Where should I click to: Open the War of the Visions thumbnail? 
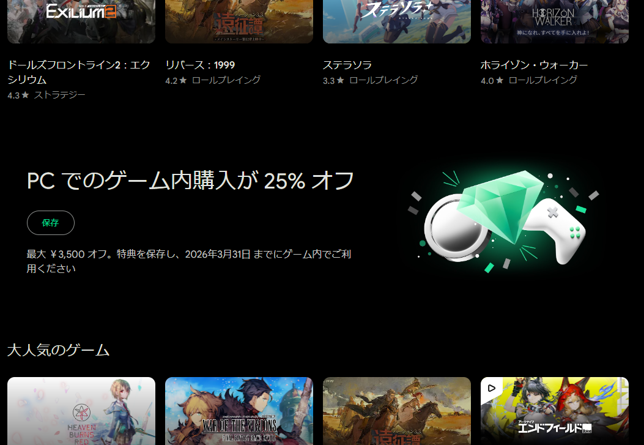click(239, 411)
